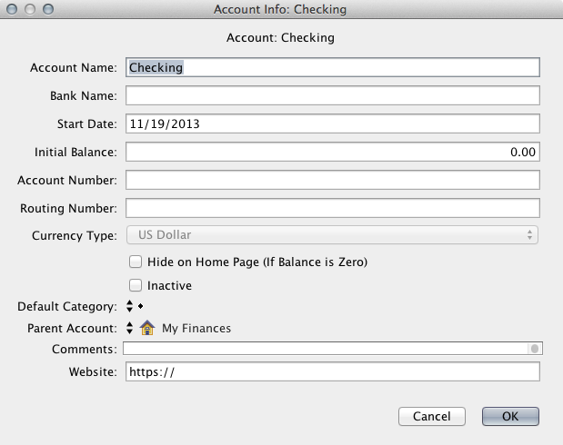This screenshot has width=563, height=445.
Task: Toggle the Inactive checkbox
Action: coord(136,285)
